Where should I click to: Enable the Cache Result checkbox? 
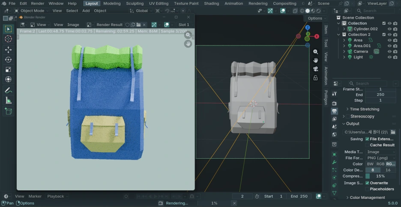click(367, 145)
